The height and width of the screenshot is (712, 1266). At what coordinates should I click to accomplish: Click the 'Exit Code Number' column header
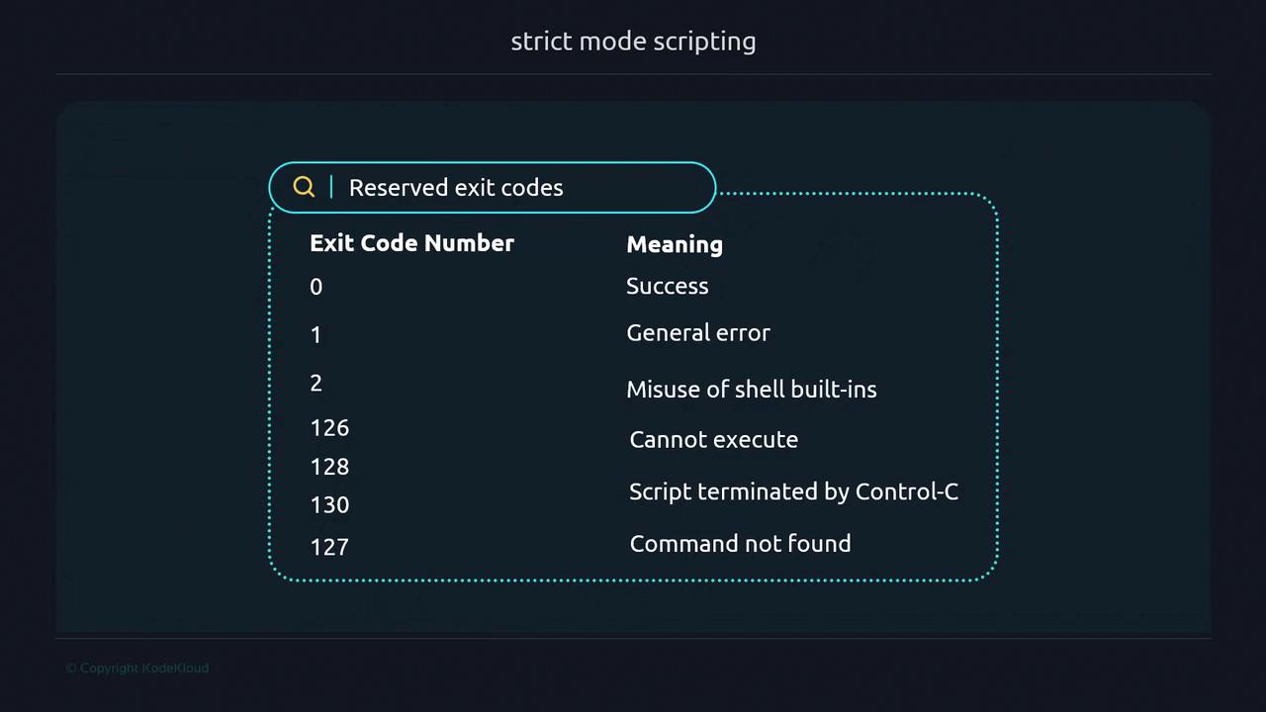pyautogui.click(x=411, y=243)
